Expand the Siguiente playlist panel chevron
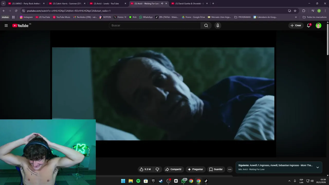This screenshot has width=329, height=185. point(318,167)
